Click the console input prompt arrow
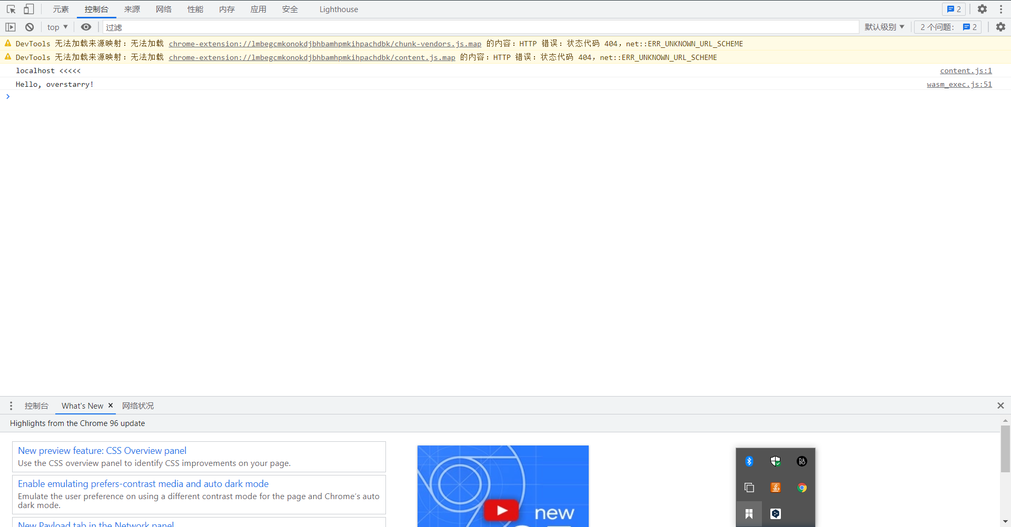The width and height of the screenshot is (1011, 527). pyautogui.click(x=7, y=97)
